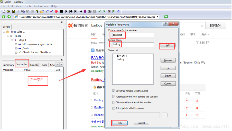Viewport: 232px width, 131px height.
Task: Collapse the Test Suite 1 node
Action: (4, 32)
